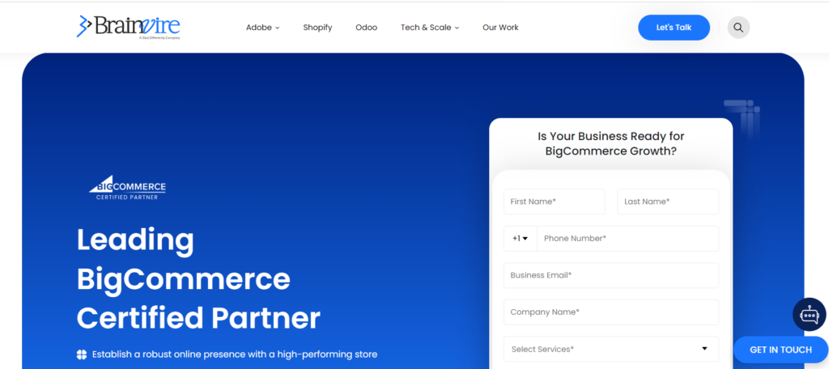
Task: Click the Let's Talk button
Action: 674,28
